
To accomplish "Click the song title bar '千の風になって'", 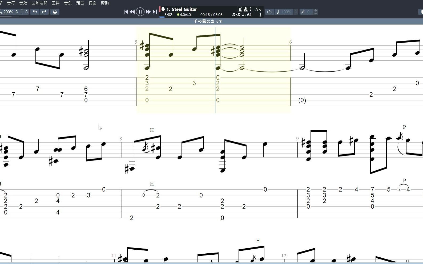I will point(208,21).
